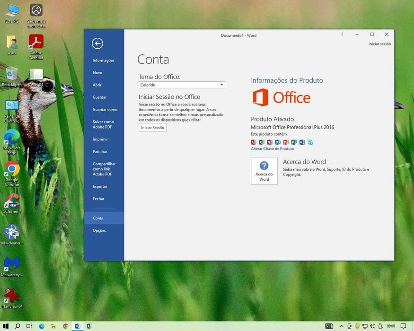Choose Fechar in the sidebar
Screen dimensions: 414x331
(98, 199)
